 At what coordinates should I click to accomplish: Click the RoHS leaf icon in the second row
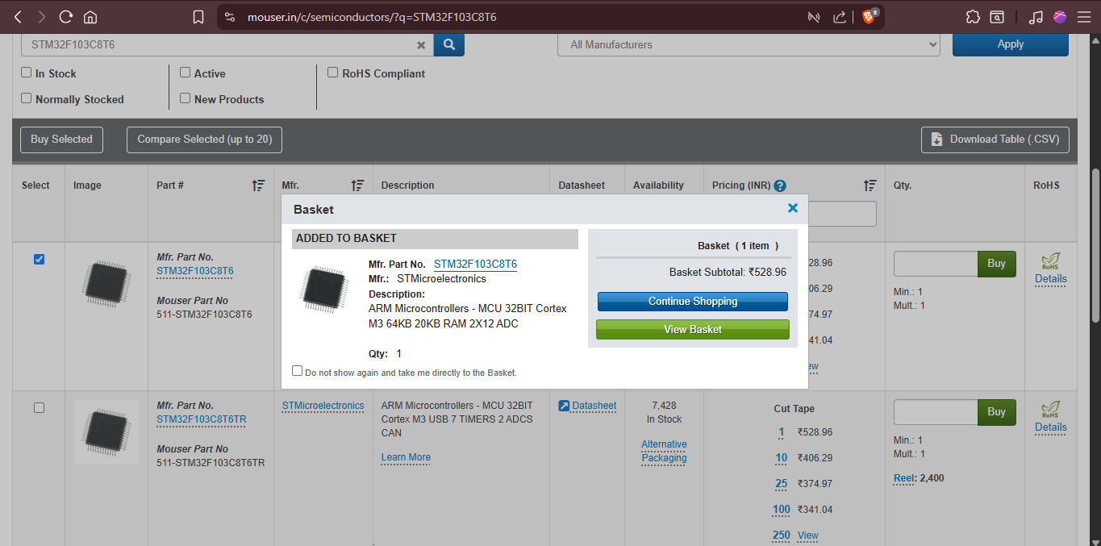[1049, 410]
